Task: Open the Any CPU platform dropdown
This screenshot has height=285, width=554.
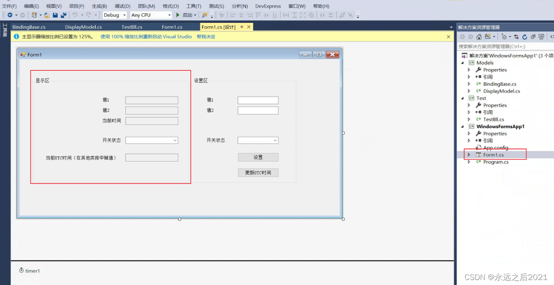Action: (169, 15)
